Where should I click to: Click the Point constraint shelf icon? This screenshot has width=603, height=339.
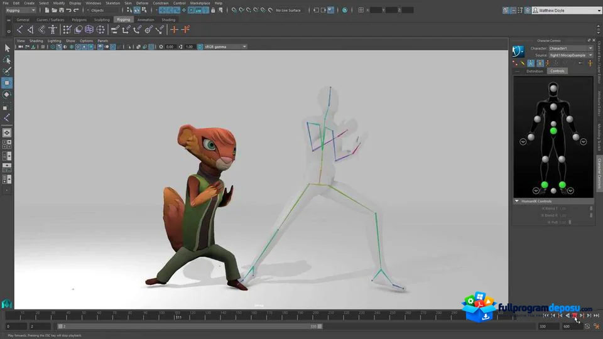(126, 30)
